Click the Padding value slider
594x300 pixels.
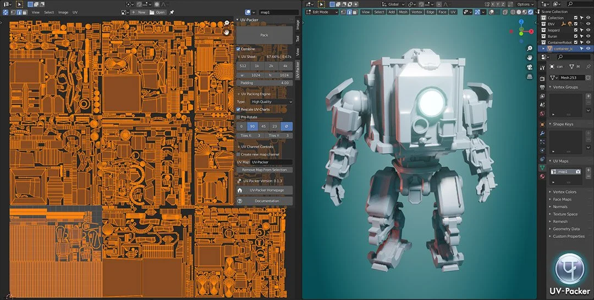pyautogui.click(x=265, y=83)
